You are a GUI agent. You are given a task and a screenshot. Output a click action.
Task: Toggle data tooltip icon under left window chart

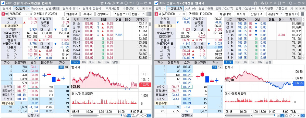click(129, 115)
